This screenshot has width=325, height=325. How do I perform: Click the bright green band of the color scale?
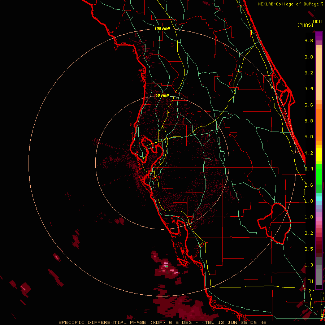319,174
